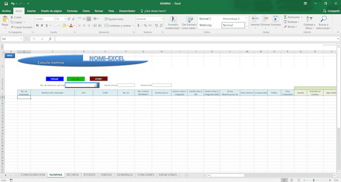
Task: Click Autosuma sigma
Action: tap(285, 17)
